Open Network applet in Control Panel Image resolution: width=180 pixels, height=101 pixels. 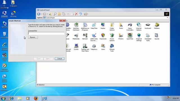click(85, 36)
